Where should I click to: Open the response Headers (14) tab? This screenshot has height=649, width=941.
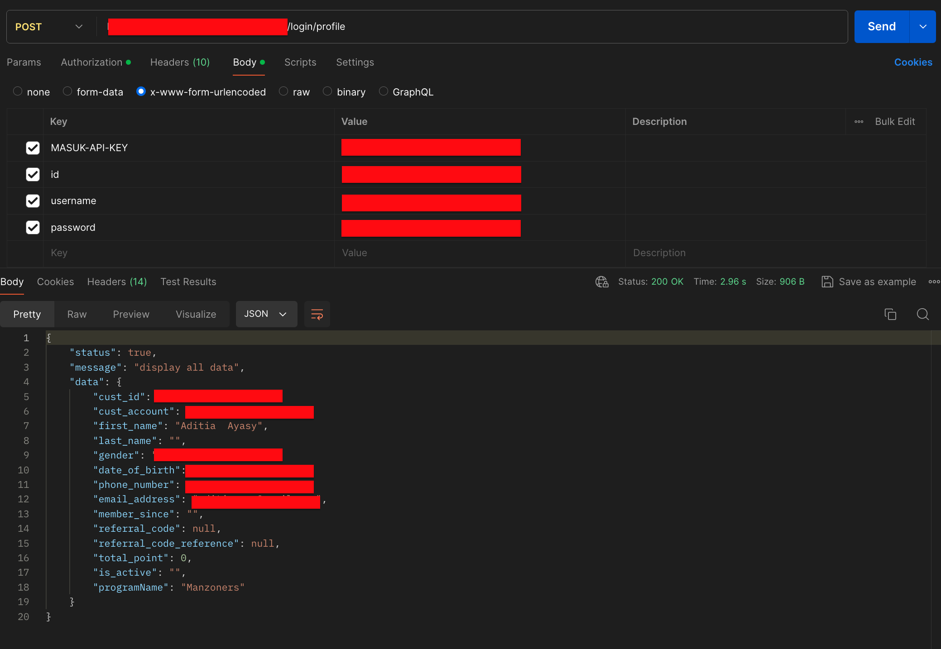(117, 282)
